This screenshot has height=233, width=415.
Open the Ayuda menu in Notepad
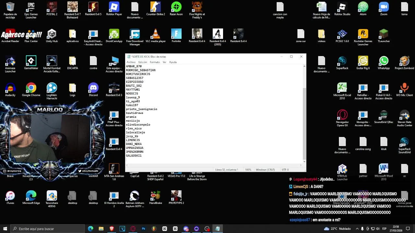tap(173, 62)
